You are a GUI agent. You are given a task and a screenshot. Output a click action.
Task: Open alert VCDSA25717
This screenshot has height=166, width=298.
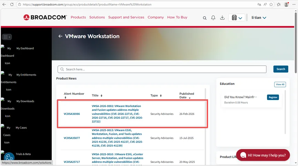[x=72, y=162]
